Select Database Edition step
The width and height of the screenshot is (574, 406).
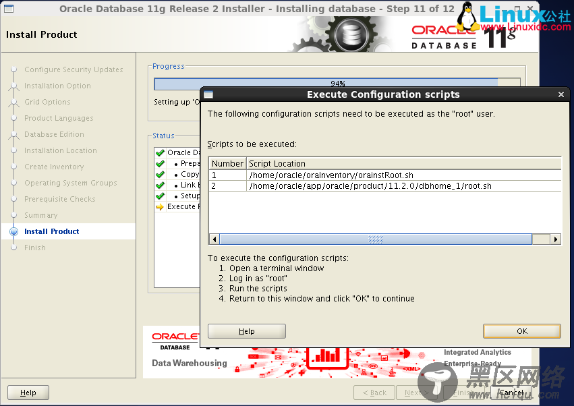[x=54, y=134]
